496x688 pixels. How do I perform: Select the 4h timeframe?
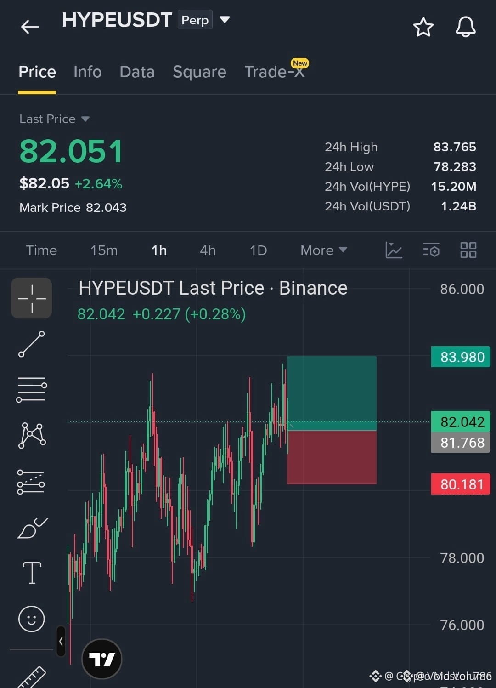pos(208,250)
